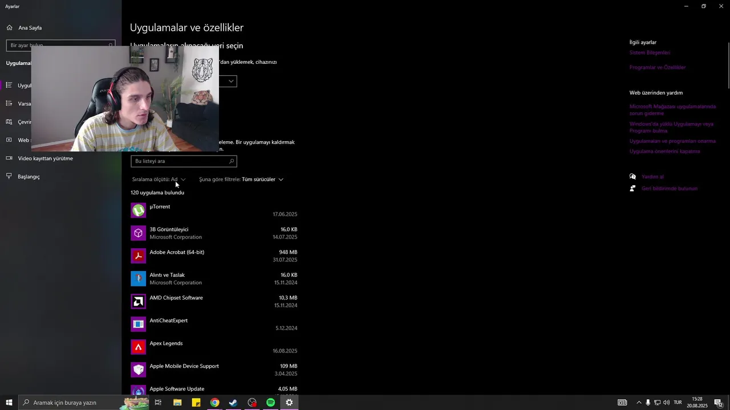
Task: Open the µTorrent app icon entry
Action: click(x=138, y=210)
